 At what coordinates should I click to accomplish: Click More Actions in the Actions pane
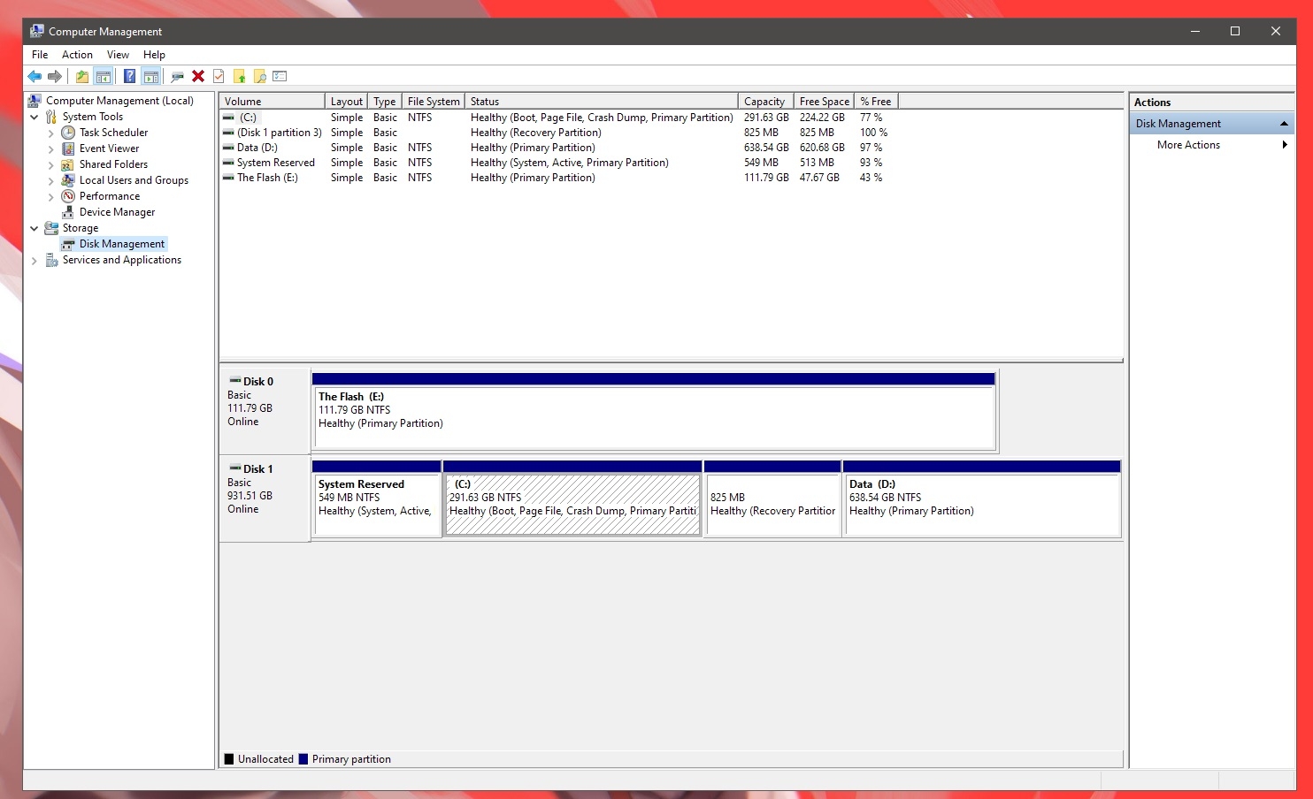1188,145
